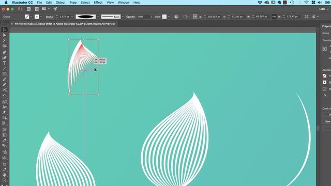
Task: Click the GPU Performance rocket icon
Action: [x=55, y=9]
